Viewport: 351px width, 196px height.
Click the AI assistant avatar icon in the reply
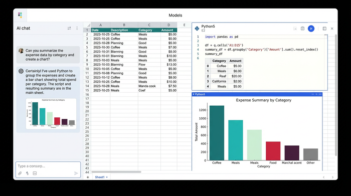tap(21, 71)
